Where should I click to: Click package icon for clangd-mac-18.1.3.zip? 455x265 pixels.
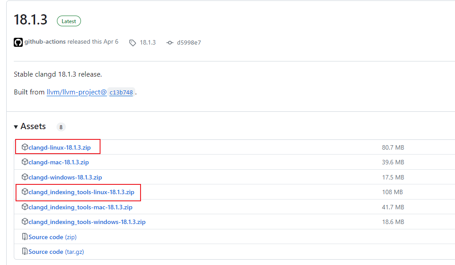point(24,162)
